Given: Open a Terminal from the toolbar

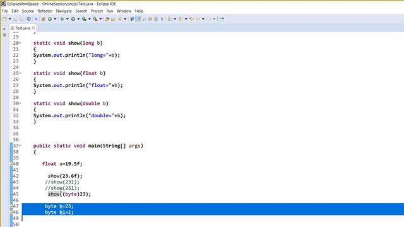Looking at the screenshot, I should [x=29, y=19].
